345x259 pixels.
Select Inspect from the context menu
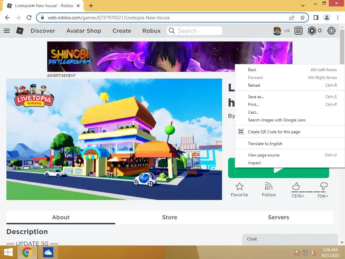pyautogui.click(x=290, y=163)
